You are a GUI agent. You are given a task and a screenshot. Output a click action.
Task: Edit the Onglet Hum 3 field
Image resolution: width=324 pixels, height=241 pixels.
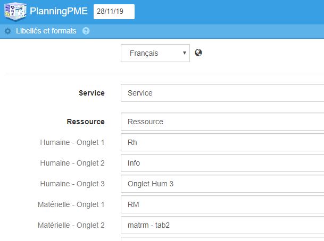pyautogui.click(x=222, y=184)
